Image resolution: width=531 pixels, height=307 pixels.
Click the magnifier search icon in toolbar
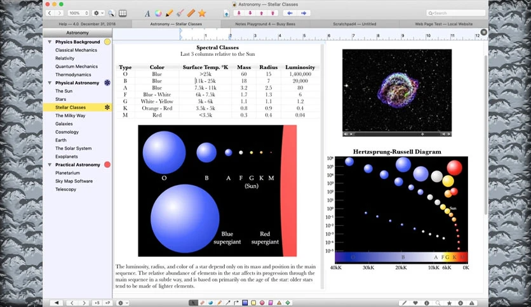coord(111,13)
